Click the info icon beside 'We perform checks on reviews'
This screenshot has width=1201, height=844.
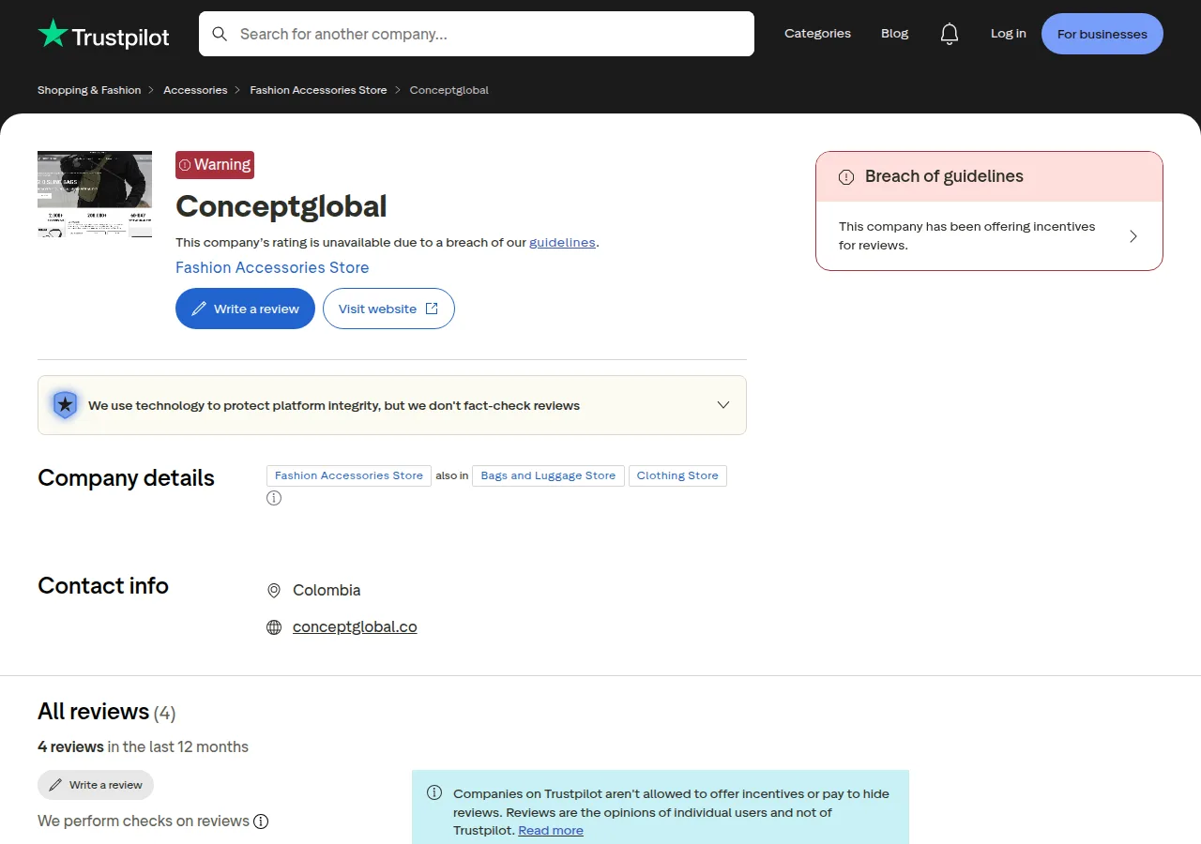[261, 821]
